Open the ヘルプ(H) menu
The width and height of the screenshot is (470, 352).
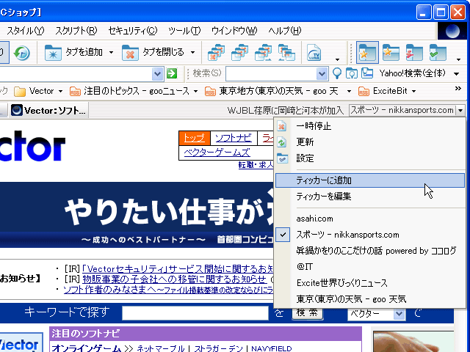click(284, 31)
